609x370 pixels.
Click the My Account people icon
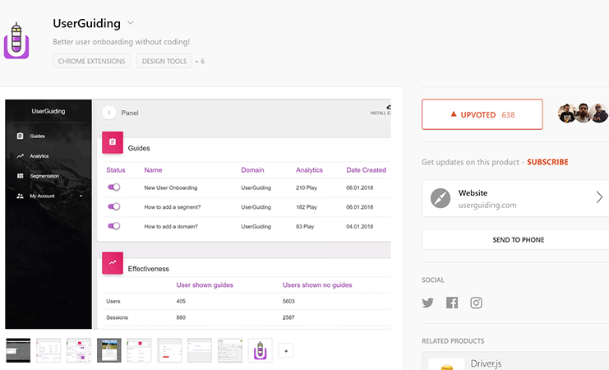[21, 196]
